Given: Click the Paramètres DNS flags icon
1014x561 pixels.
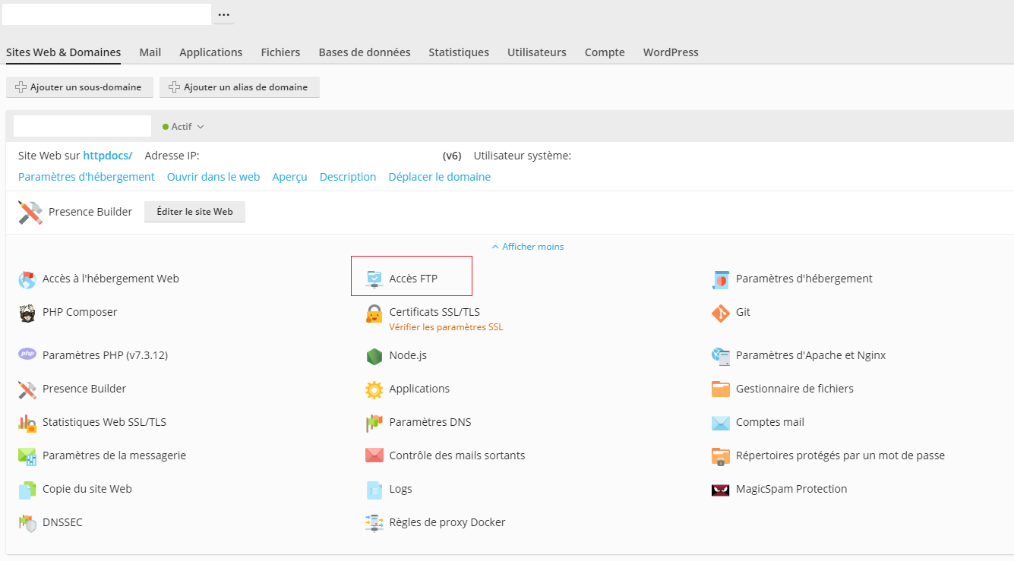Looking at the screenshot, I should (374, 423).
